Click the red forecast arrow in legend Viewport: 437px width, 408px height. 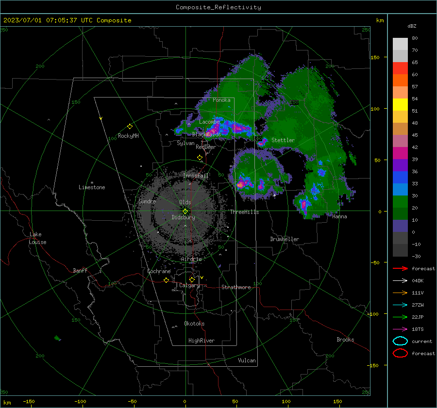tap(400, 268)
